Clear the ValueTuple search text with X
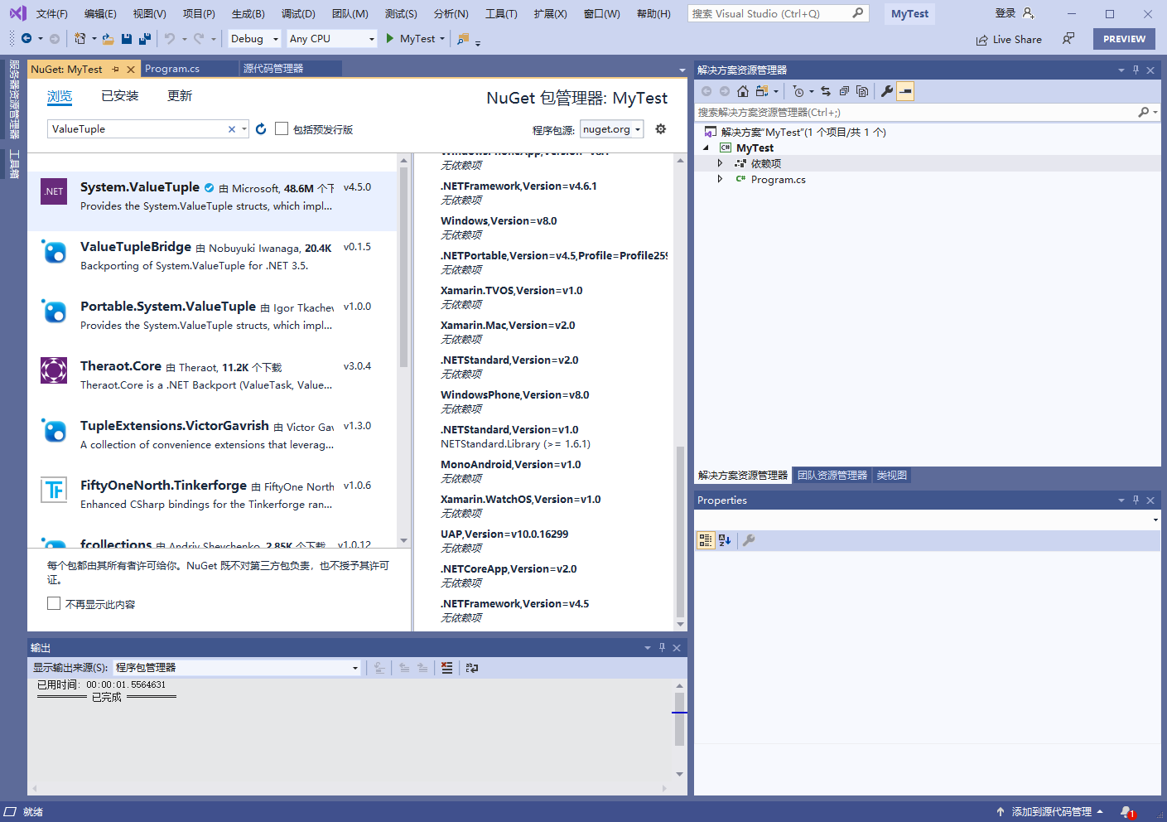The image size is (1167, 822). [x=232, y=129]
